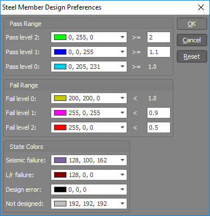This screenshot has width=210, height=216.
Task: Click the 'State Colors' group heading
Action: [x=26, y=147]
